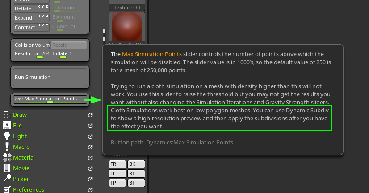Click the Inflate 1 slider in the collision group
The image size is (369, 193).
coord(69,54)
